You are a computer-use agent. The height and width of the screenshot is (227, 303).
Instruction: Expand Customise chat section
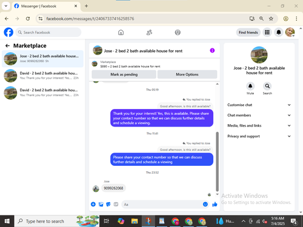click(259, 105)
